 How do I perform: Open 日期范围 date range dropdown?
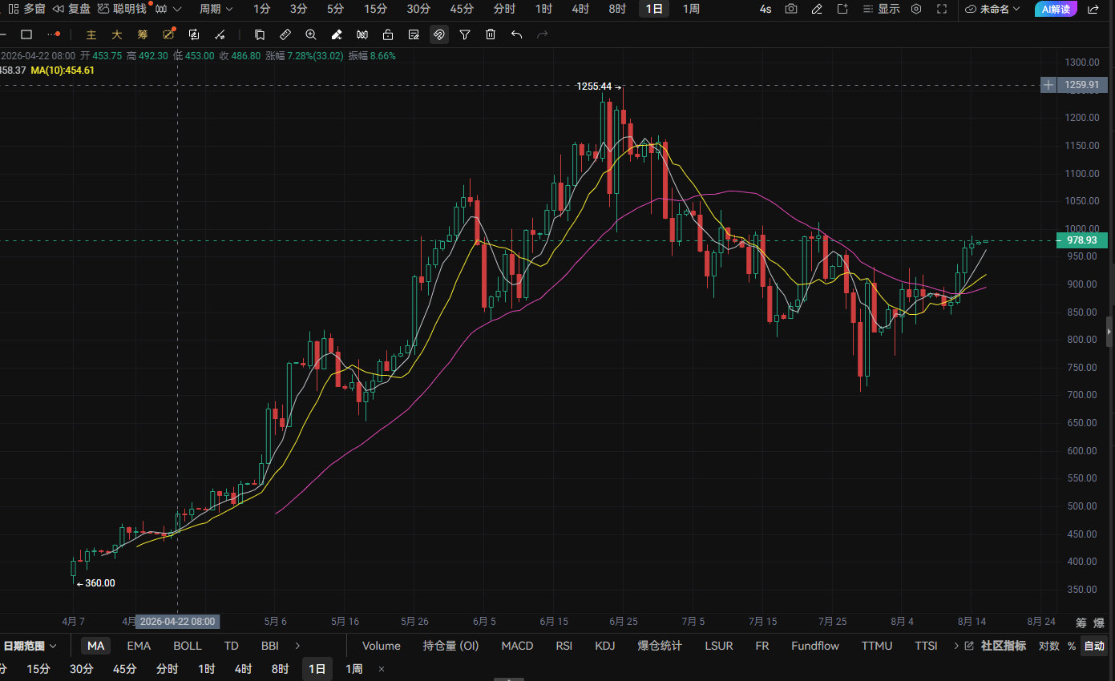click(x=30, y=646)
